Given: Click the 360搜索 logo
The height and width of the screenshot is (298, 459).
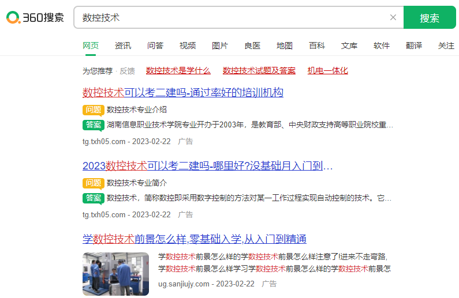Looking at the screenshot, I should pyautogui.click(x=35, y=17).
